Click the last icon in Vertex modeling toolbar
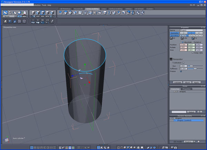Image resolution: width=207 pixels, height=150 pixels. (142, 13)
